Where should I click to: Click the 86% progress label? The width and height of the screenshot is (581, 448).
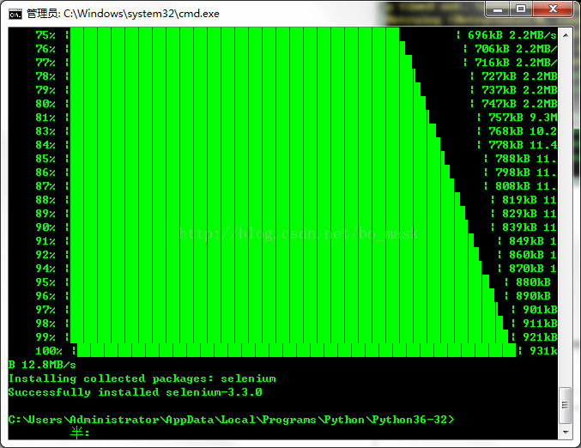tap(45, 172)
